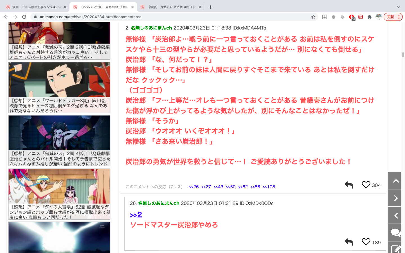The height and width of the screenshot is (253, 405).
Task: Open the browser extensions puzzle icon
Action: [x=370, y=17]
